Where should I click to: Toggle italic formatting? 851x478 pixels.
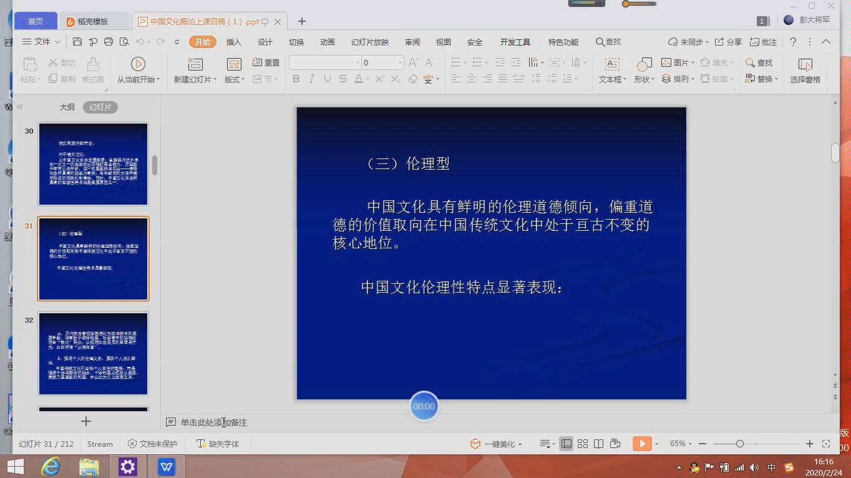[311, 79]
